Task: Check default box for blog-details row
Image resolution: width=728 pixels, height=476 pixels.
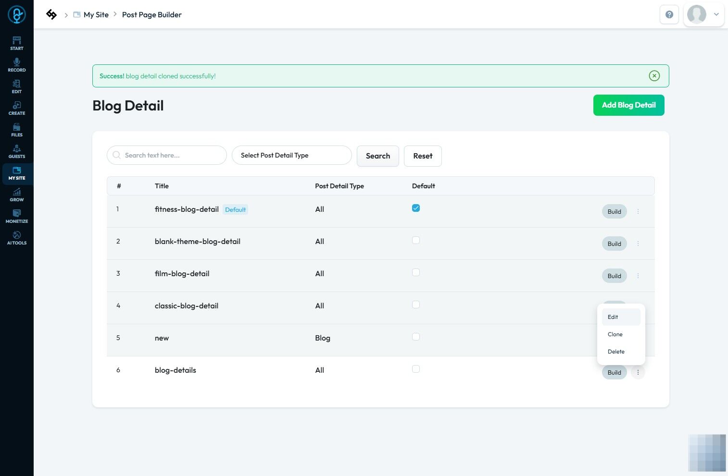Action: pyautogui.click(x=416, y=369)
